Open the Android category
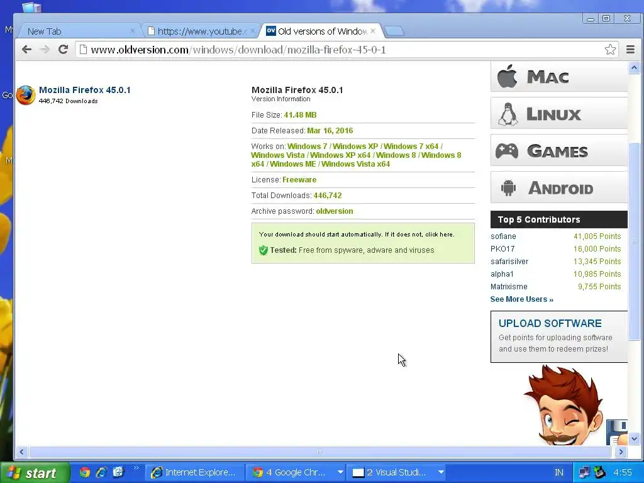The image size is (644, 483). pos(559,187)
